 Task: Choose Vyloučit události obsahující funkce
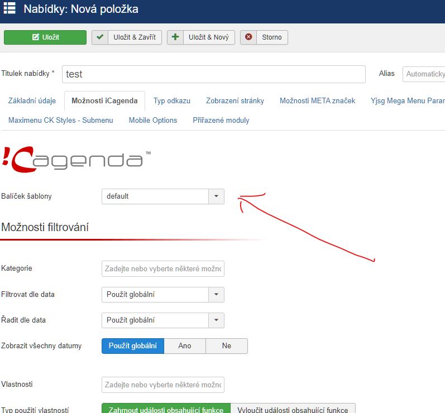293,410
